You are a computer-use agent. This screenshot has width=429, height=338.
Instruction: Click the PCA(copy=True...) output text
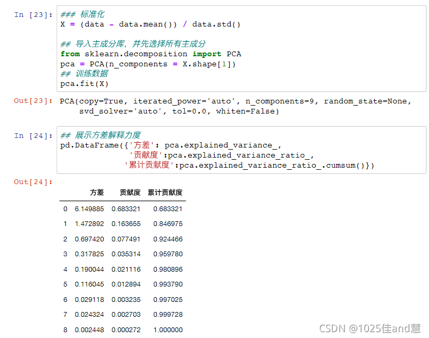[x=235, y=106]
